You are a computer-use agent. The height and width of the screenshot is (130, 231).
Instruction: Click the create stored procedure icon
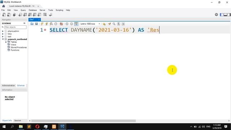tap(35, 14)
